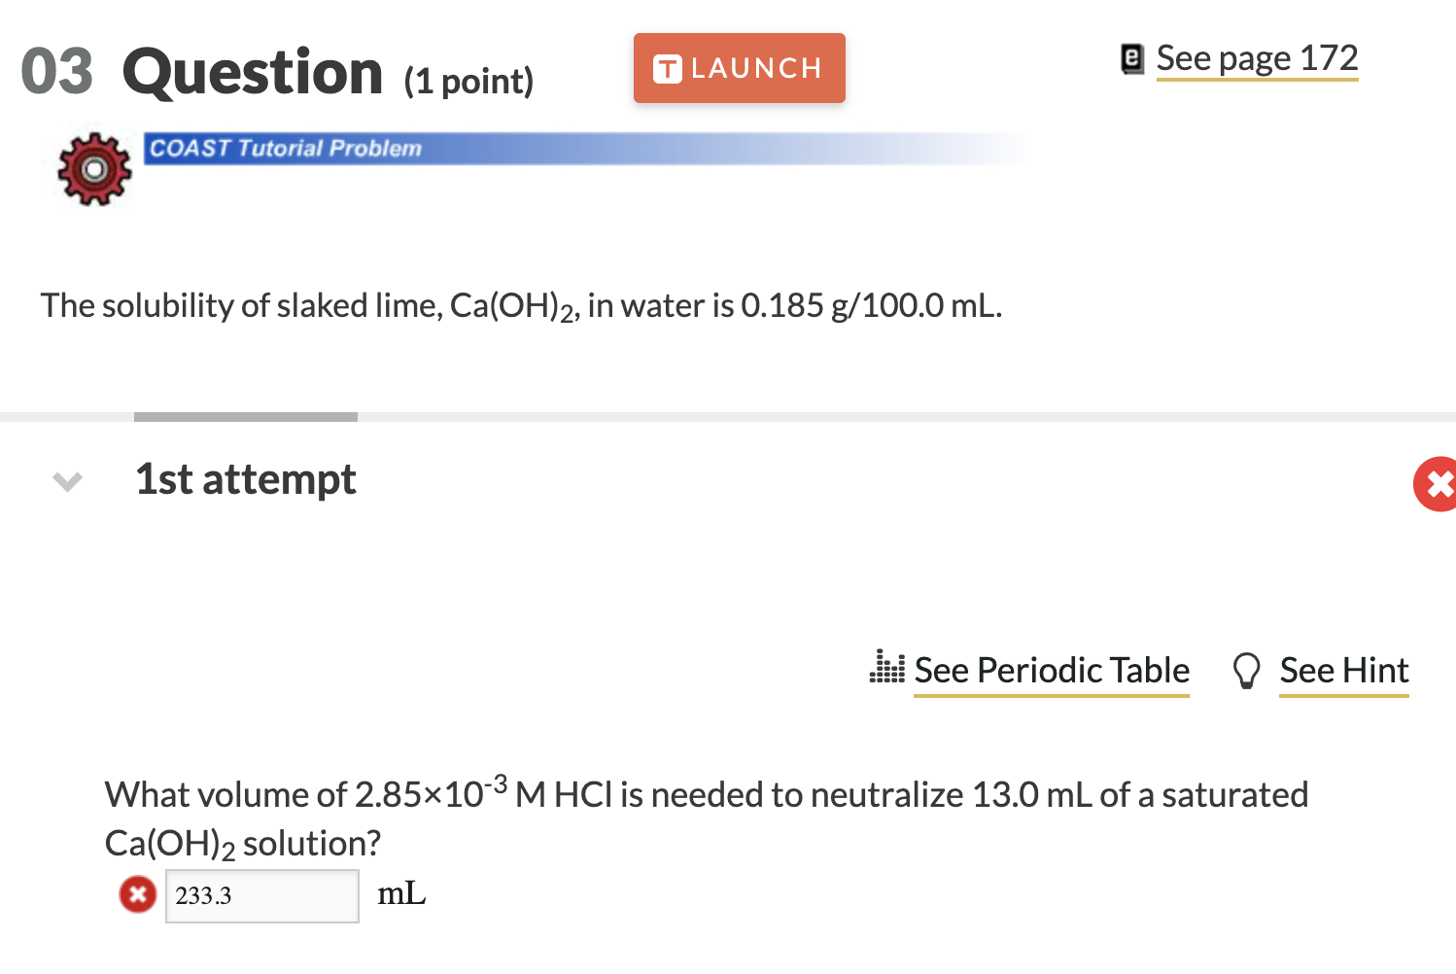Click the T icon inside the Launch button
Viewport: 1456px width, 974px height.
(x=669, y=67)
